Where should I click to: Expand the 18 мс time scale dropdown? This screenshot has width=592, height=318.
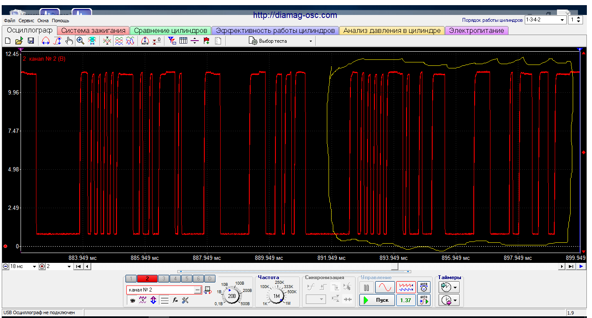click(35, 266)
